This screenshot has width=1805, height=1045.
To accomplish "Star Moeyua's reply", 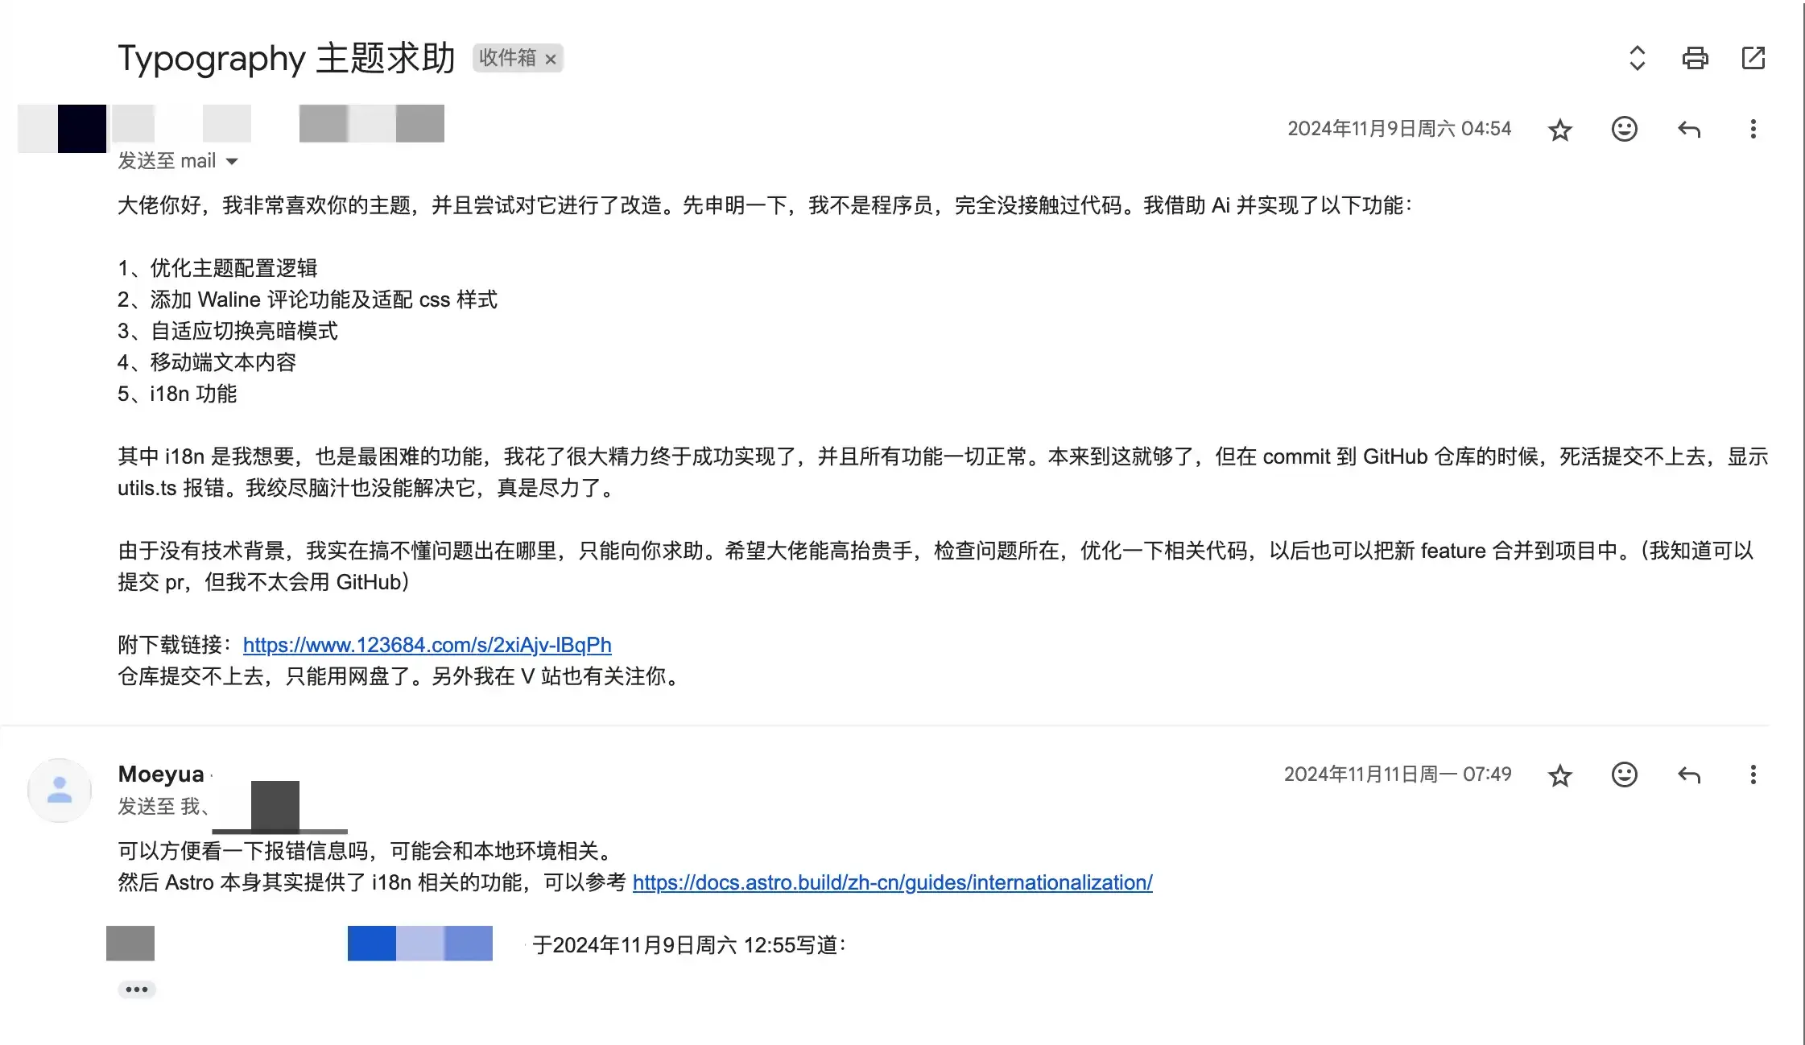I will [x=1559, y=774].
